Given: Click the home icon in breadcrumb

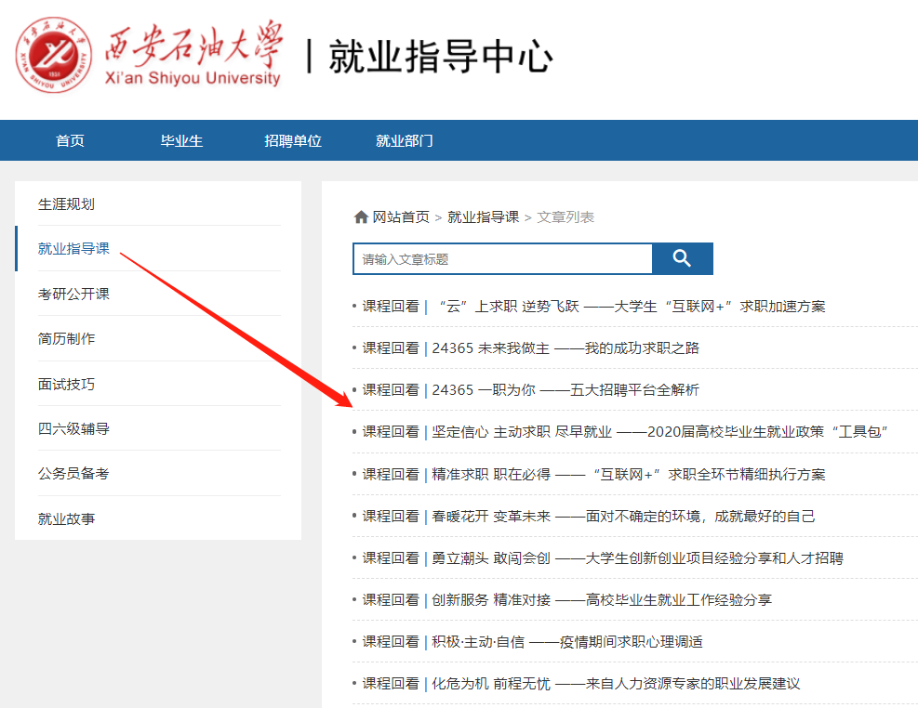Looking at the screenshot, I should click(x=361, y=216).
